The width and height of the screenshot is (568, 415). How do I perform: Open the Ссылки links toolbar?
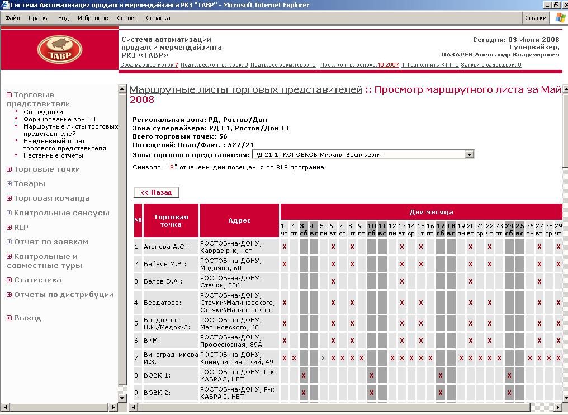click(536, 18)
